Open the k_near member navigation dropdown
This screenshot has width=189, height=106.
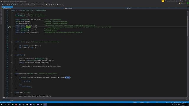coord(157,9)
